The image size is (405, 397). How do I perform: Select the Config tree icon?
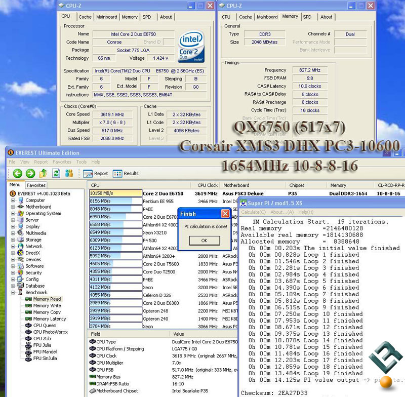[21, 279]
